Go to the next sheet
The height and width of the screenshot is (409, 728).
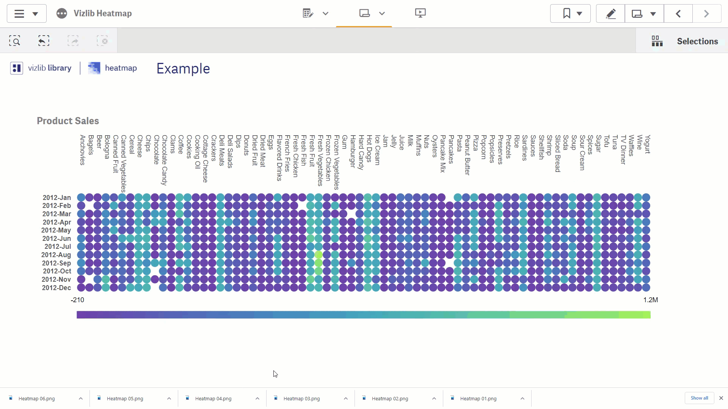point(706,14)
